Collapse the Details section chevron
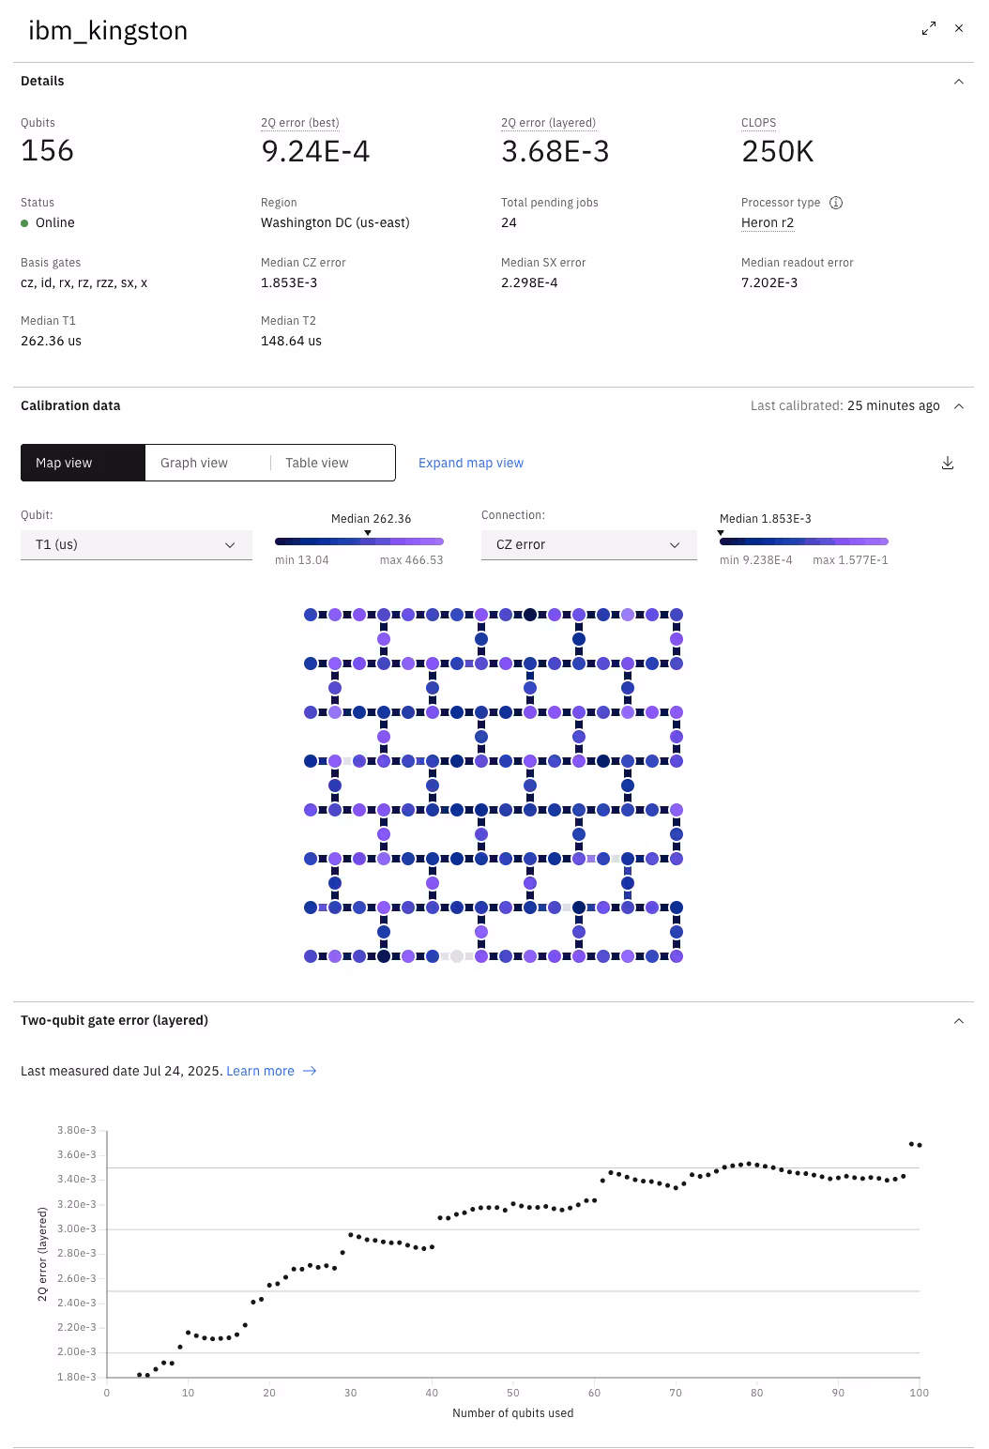Viewport: 989px width, 1449px height. 959,82
